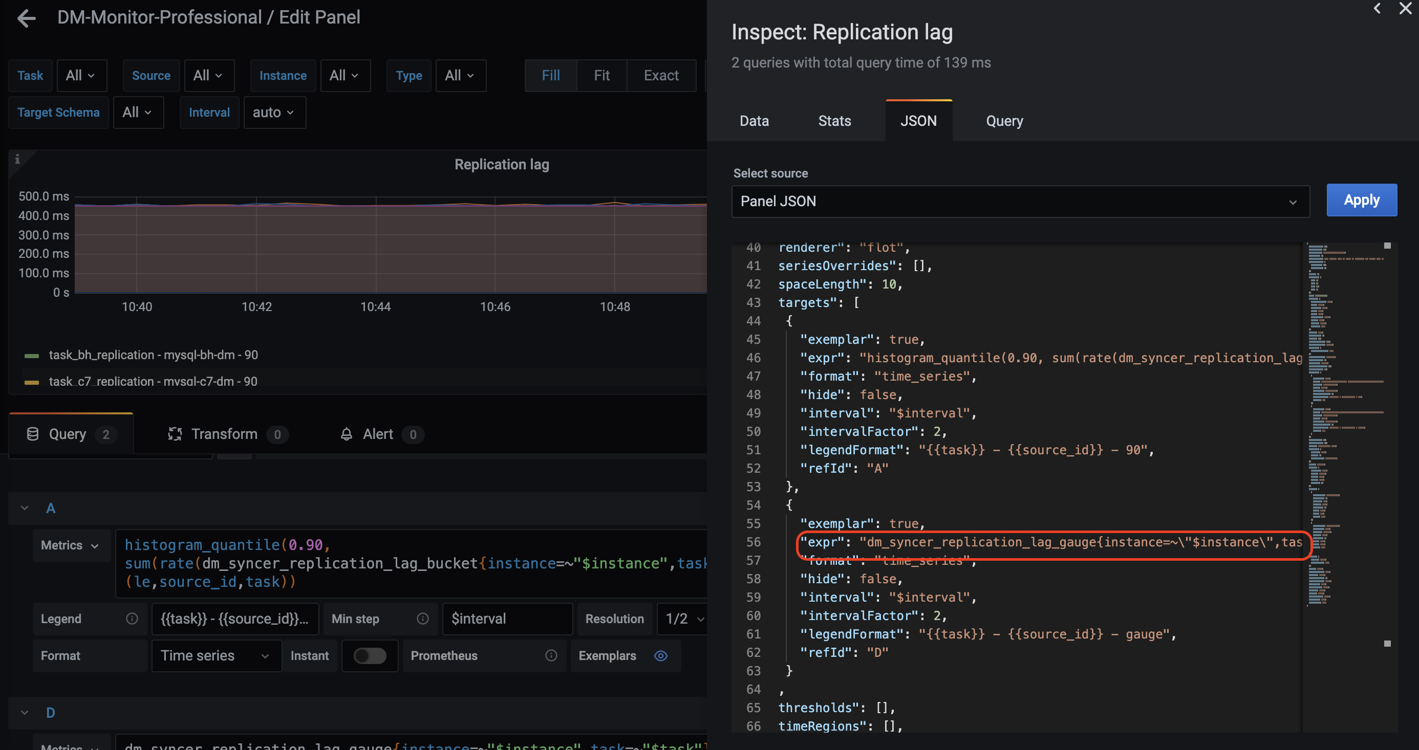Click the Transform tab icon
This screenshot has width=1419, height=750.
point(175,434)
